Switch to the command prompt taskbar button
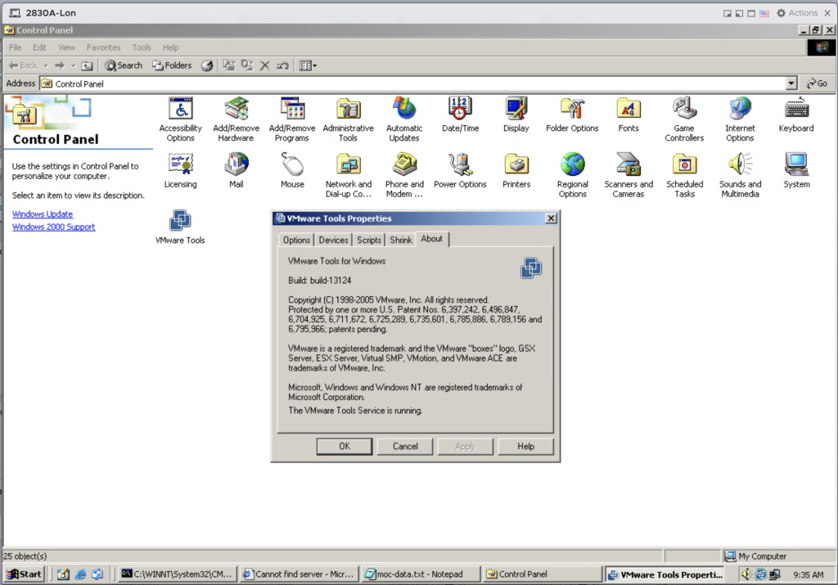 pyautogui.click(x=177, y=574)
